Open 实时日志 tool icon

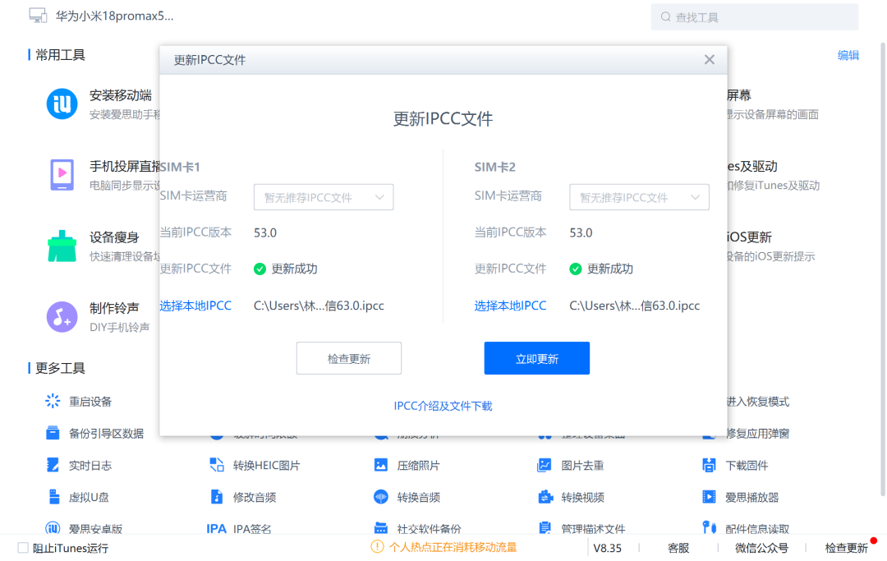pos(53,466)
